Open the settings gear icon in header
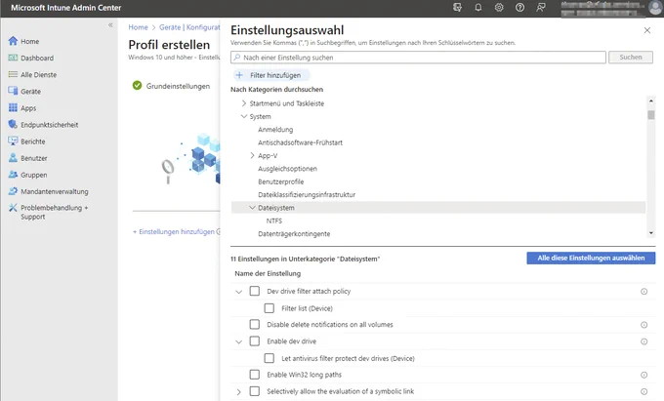The image size is (664, 401). coord(499,7)
